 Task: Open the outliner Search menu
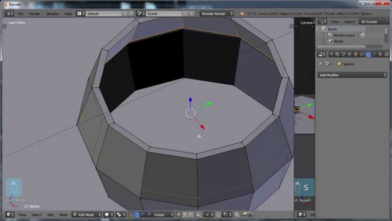(x=350, y=22)
